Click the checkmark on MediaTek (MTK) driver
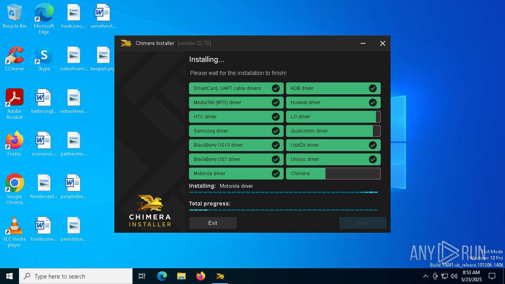505x284 pixels. 276,103
